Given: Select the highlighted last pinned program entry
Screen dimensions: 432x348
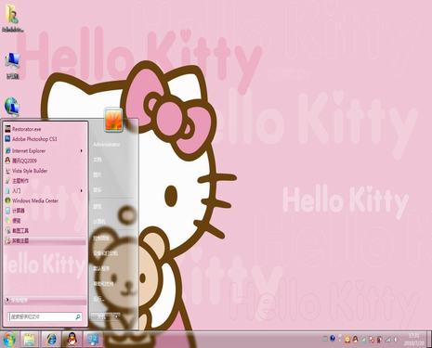Looking at the screenshot, I should click(45, 240).
